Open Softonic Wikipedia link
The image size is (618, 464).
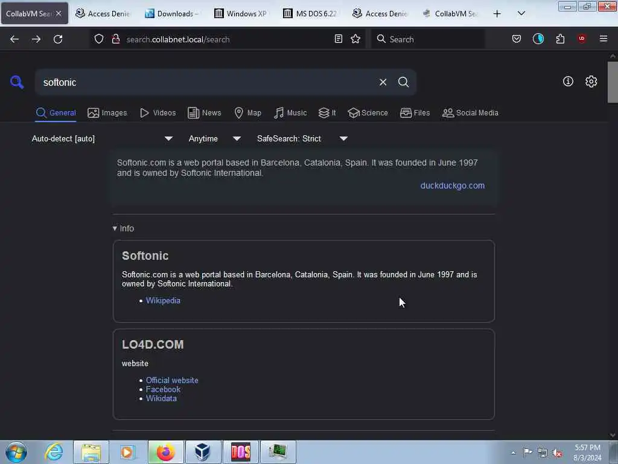pos(163,301)
